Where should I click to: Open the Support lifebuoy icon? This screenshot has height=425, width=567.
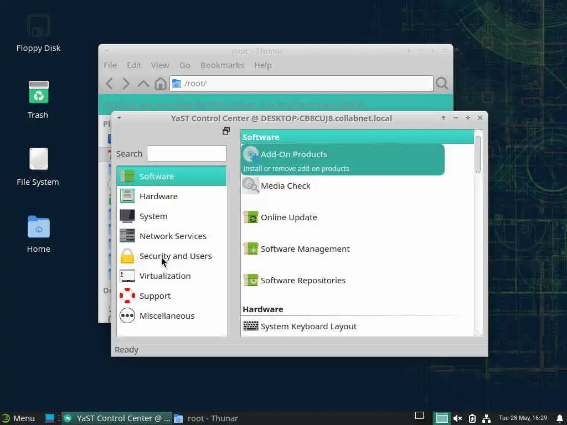127,296
